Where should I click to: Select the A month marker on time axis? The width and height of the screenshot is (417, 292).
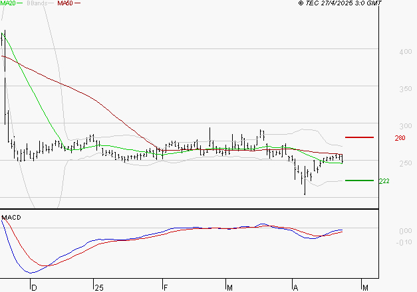click(x=295, y=287)
